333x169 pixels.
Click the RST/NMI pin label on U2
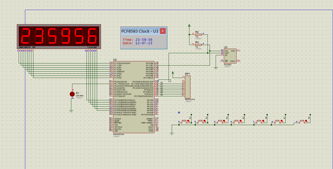pos(118,123)
